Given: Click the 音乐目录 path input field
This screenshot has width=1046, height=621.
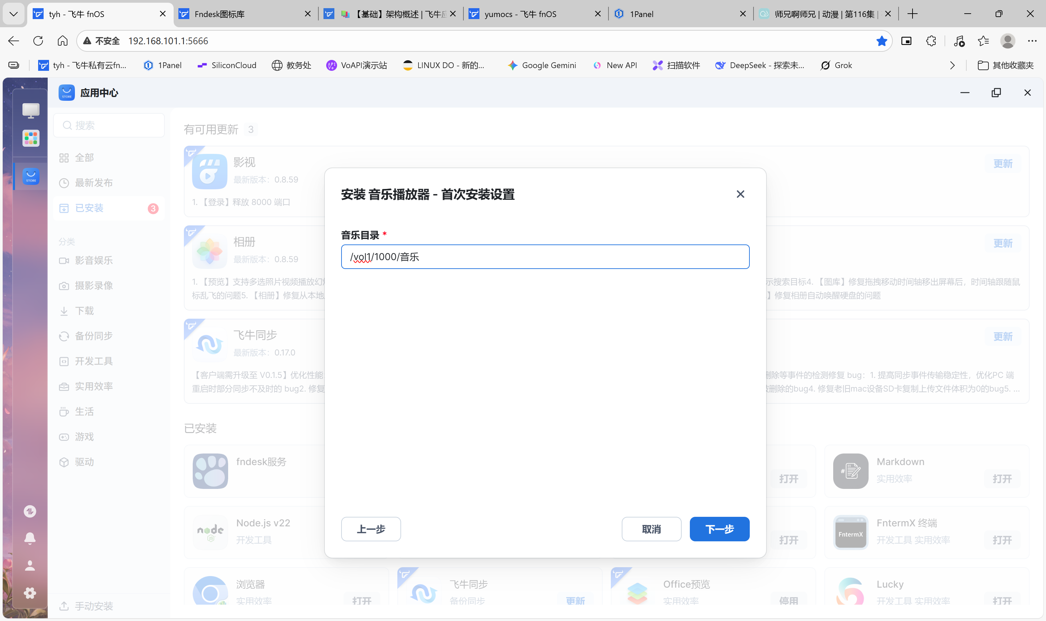Looking at the screenshot, I should (x=545, y=256).
